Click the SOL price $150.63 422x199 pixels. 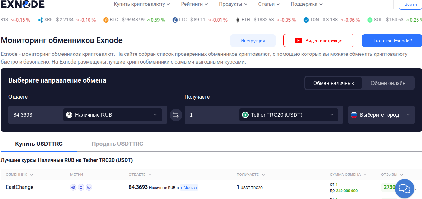point(395,20)
